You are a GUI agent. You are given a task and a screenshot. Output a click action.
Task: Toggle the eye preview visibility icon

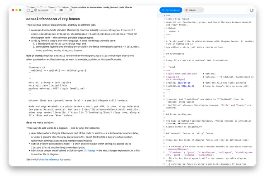[61, 10]
